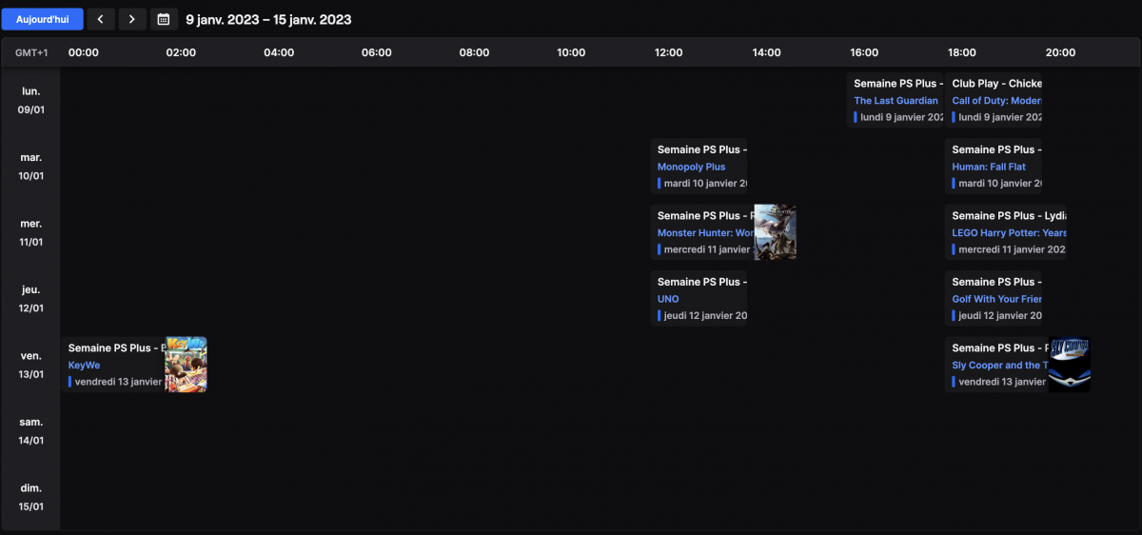Viewport: 1142px width, 535px height.
Task: Select the mer. 11/01 day row header
Action: pyautogui.click(x=30, y=232)
